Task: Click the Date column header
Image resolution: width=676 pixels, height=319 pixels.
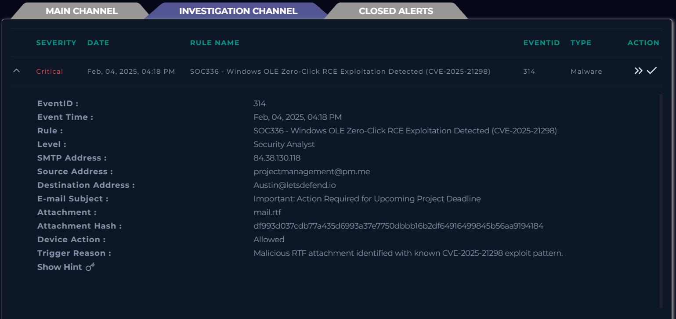Action: tap(98, 43)
